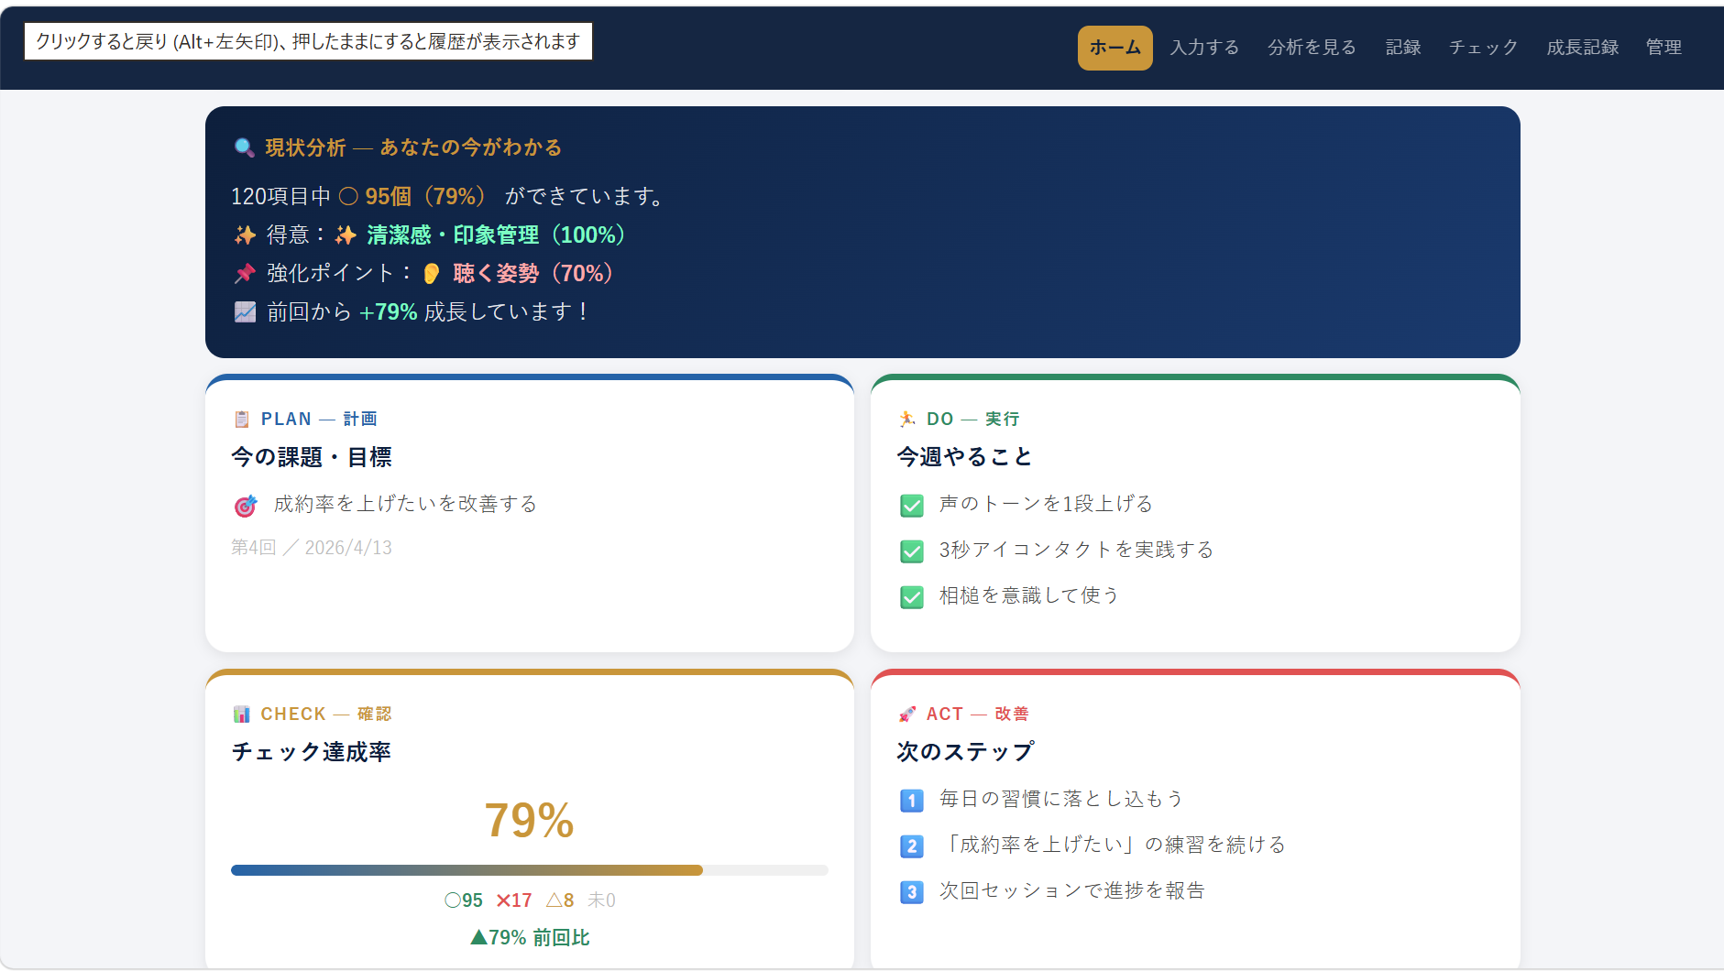
Task: Open the ホーム tab
Action: click(1115, 48)
